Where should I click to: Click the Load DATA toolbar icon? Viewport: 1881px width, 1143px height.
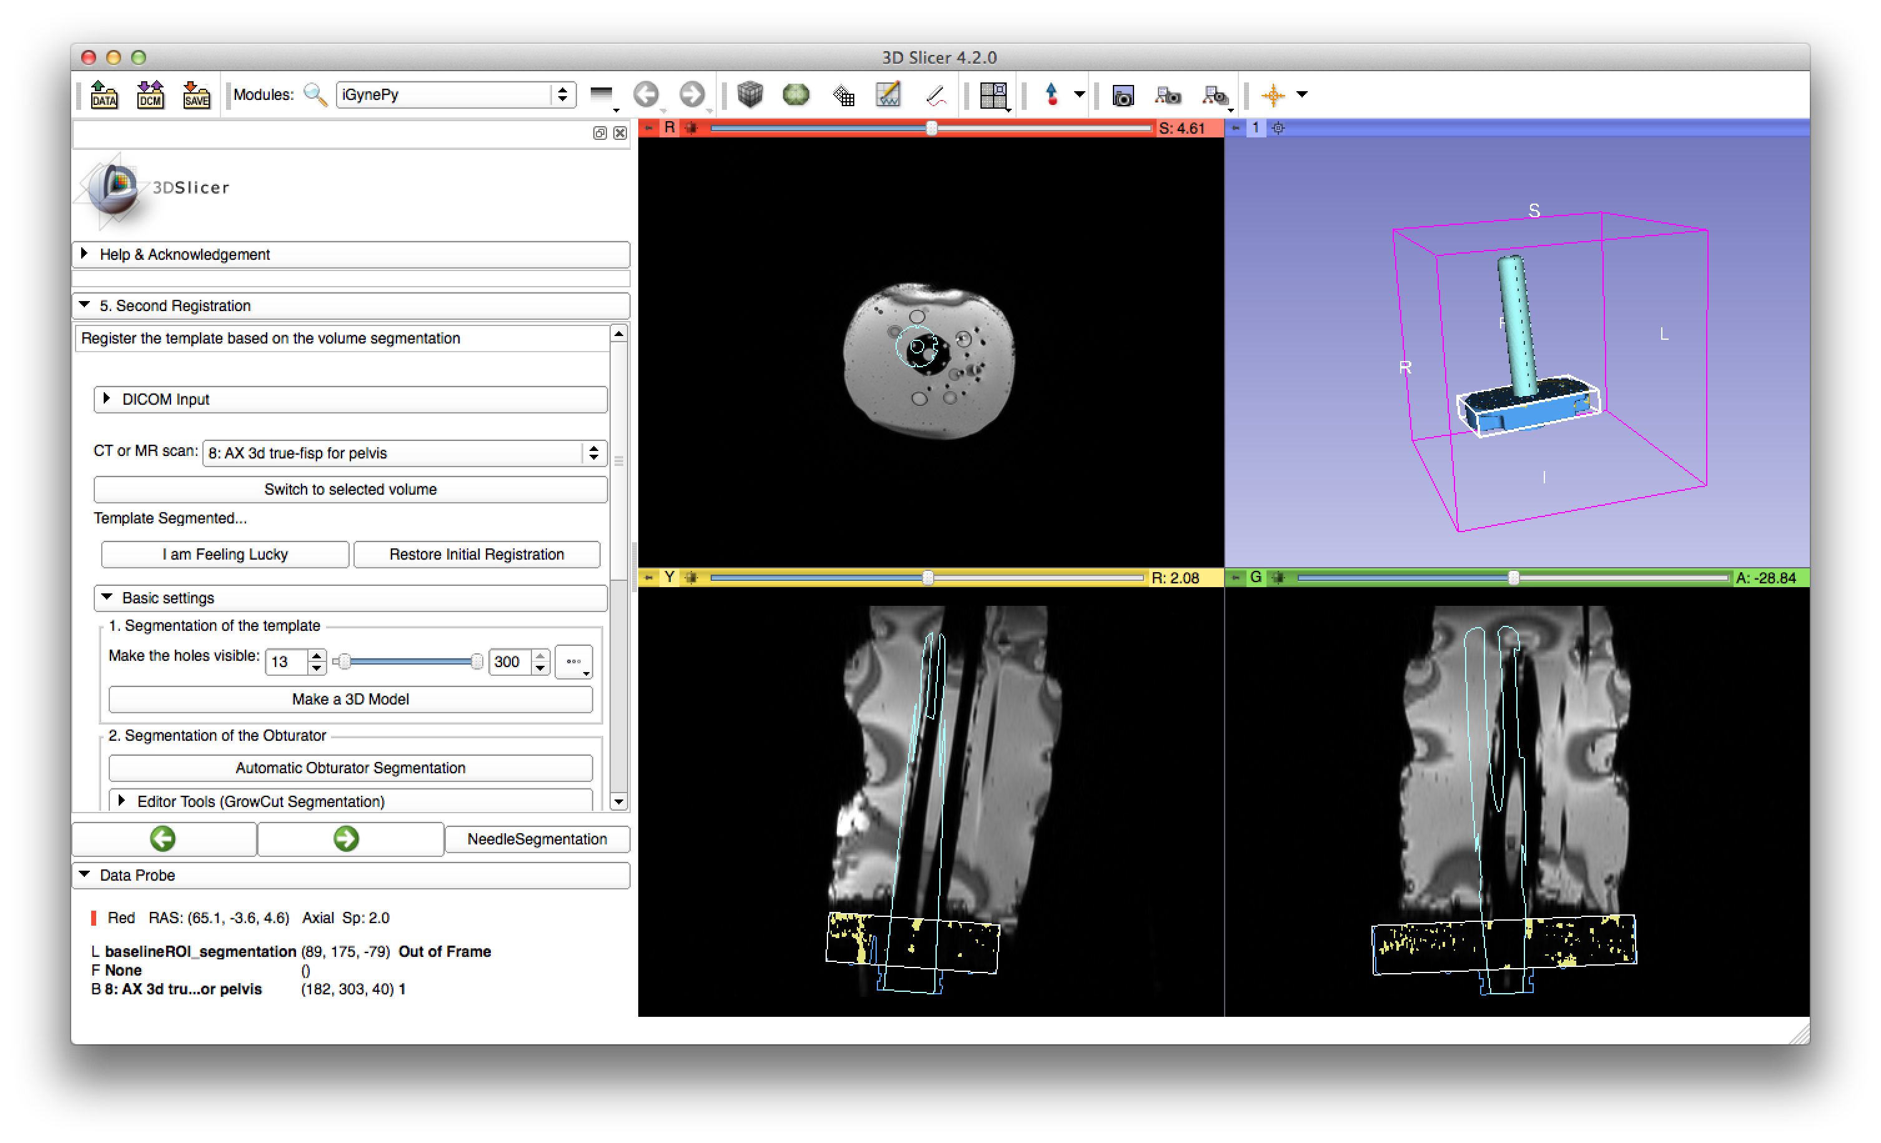coord(104,95)
